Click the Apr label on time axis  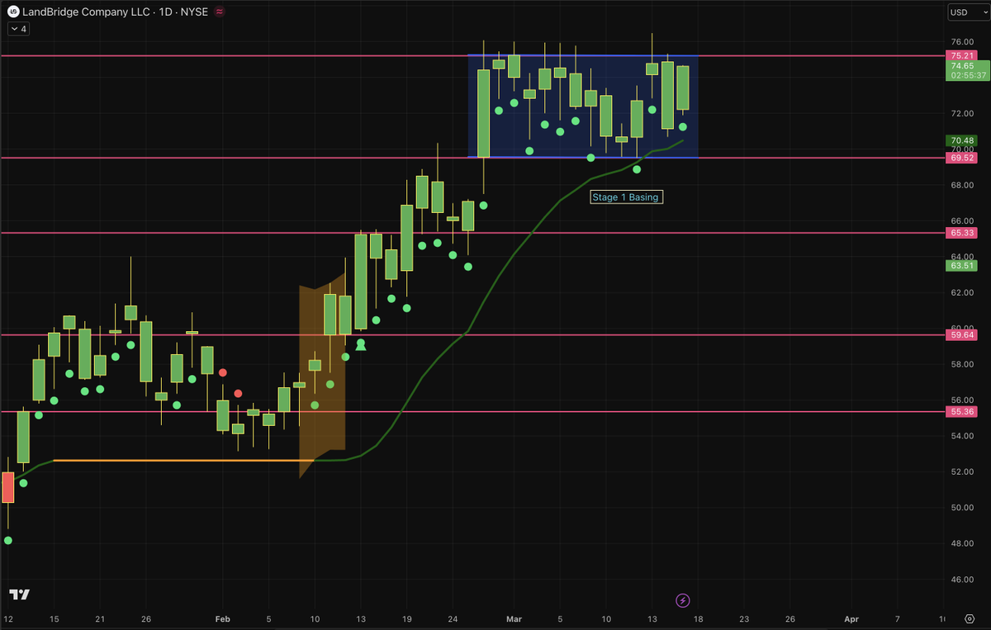pos(851,618)
